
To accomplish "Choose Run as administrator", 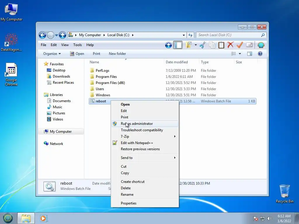I will pyautogui.click(x=145, y=124).
